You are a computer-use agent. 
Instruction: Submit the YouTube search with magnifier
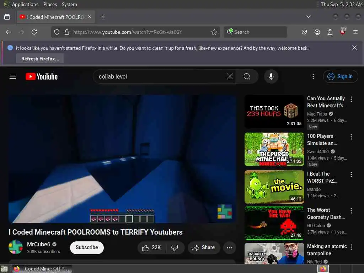[x=247, y=76]
